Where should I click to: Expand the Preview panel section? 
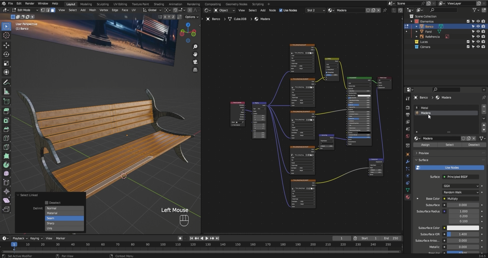(x=424, y=153)
